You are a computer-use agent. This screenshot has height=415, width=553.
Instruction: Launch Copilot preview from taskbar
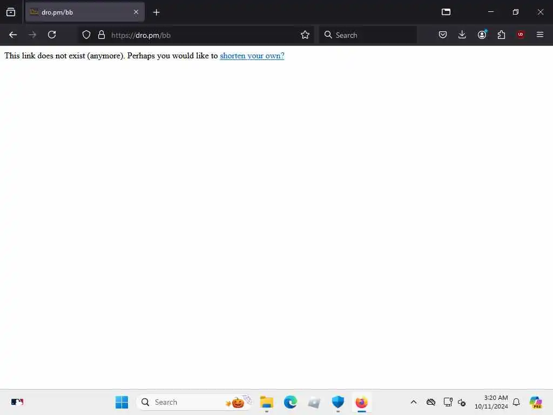click(536, 402)
